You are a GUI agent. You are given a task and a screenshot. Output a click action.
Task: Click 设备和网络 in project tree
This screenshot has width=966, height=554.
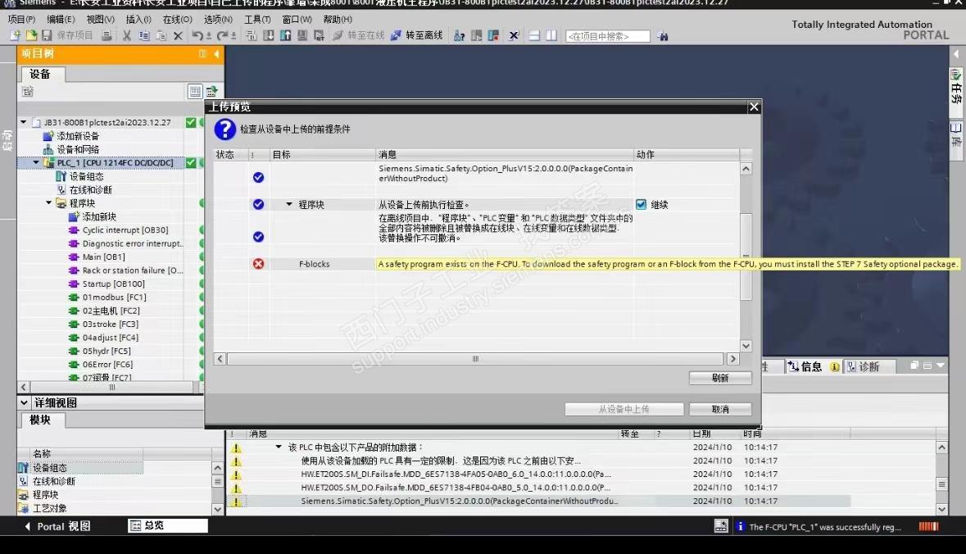[x=78, y=150]
